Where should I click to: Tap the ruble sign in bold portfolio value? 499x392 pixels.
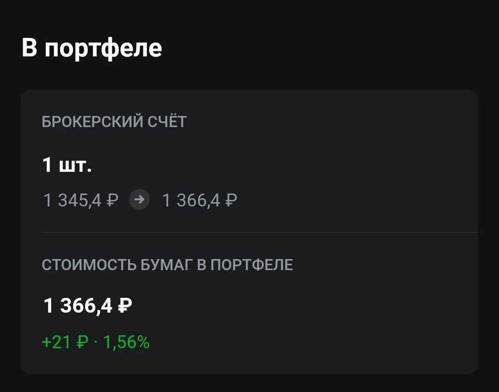125,306
